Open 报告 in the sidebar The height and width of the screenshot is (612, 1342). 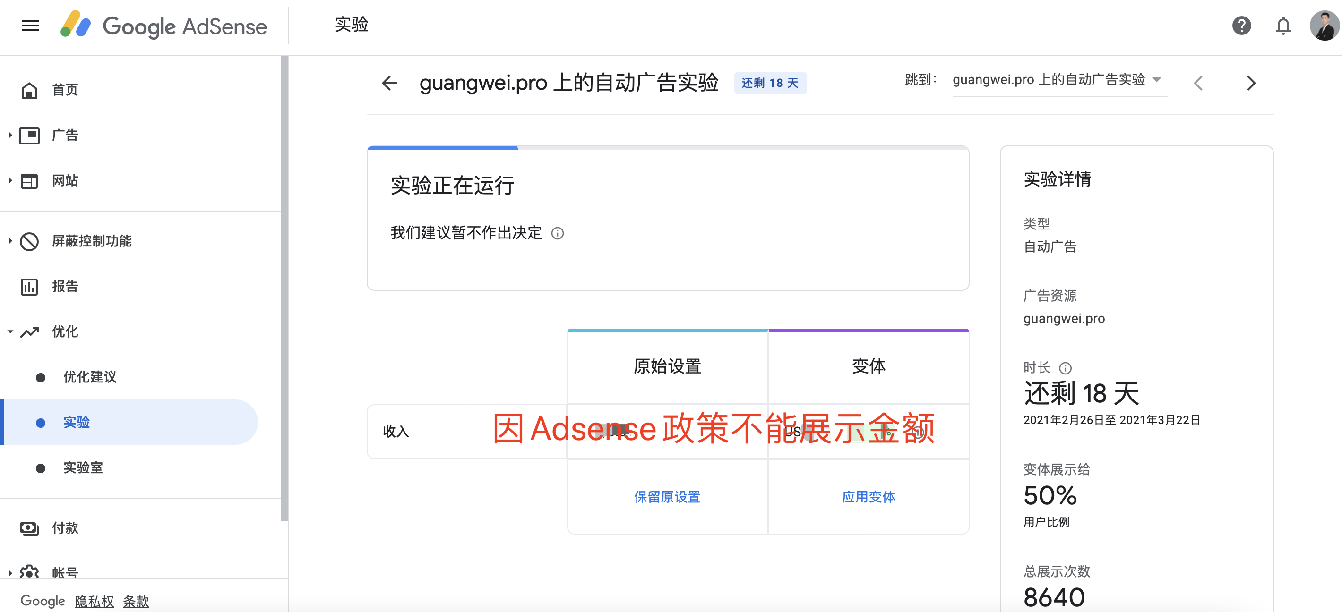click(x=65, y=287)
